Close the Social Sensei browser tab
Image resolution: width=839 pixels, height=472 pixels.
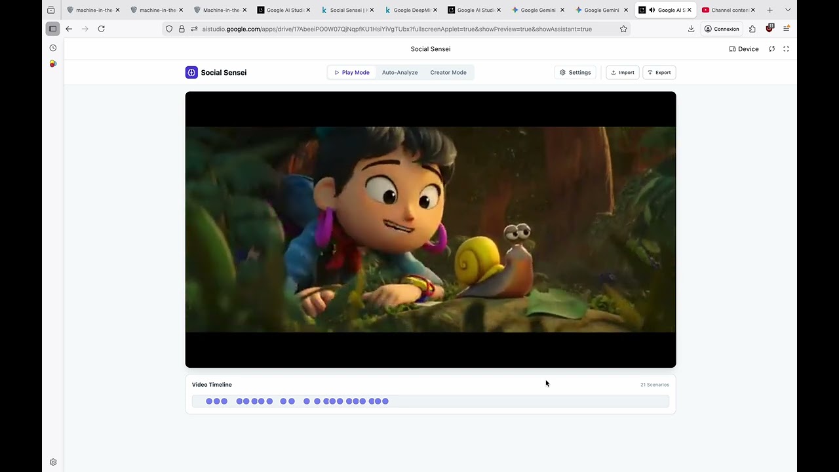coord(372,10)
